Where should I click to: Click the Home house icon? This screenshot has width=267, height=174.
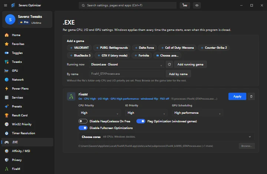coord(7,35)
